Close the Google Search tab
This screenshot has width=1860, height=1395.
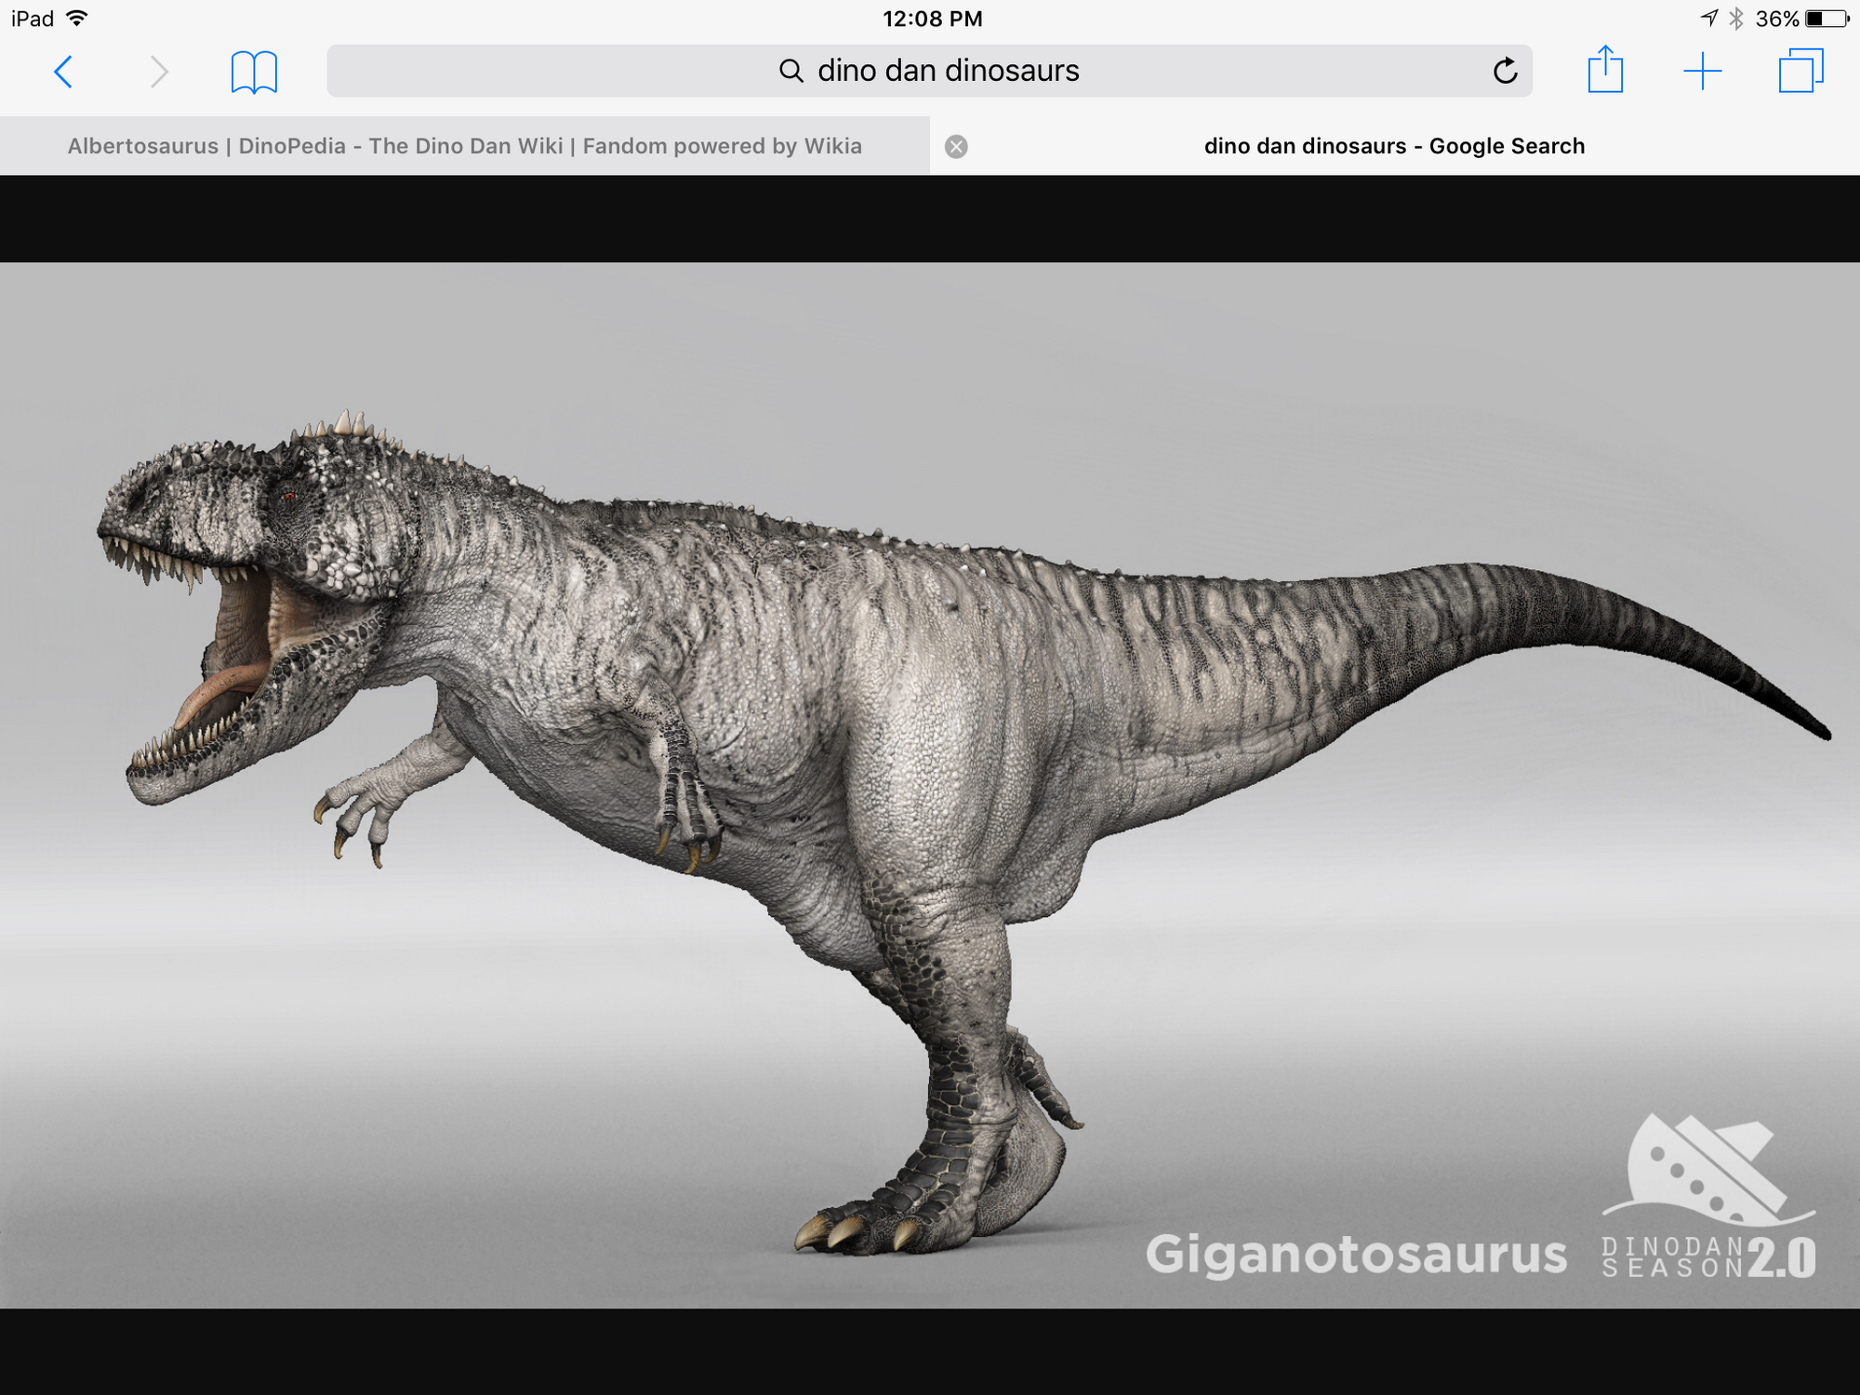956,147
